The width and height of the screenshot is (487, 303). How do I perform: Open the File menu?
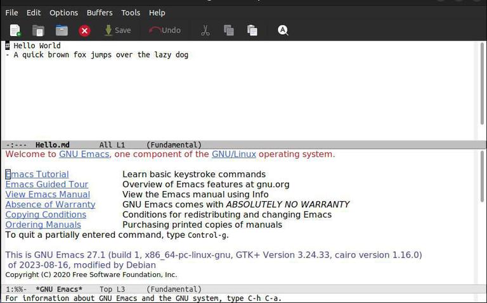click(x=11, y=13)
